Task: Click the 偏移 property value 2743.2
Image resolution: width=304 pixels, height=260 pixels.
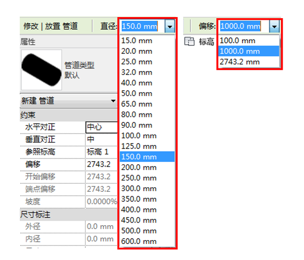Action: pyautogui.click(x=102, y=164)
